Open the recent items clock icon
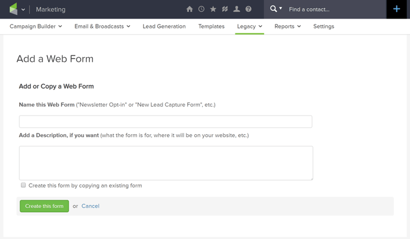This screenshot has height=239, width=410. (x=201, y=9)
